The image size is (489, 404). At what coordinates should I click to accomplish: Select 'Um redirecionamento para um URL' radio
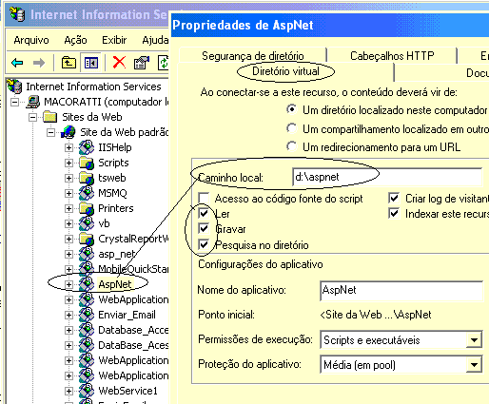(x=291, y=146)
